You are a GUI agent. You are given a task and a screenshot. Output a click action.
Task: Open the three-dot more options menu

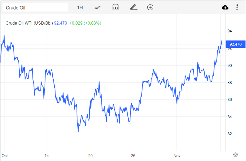point(237,8)
